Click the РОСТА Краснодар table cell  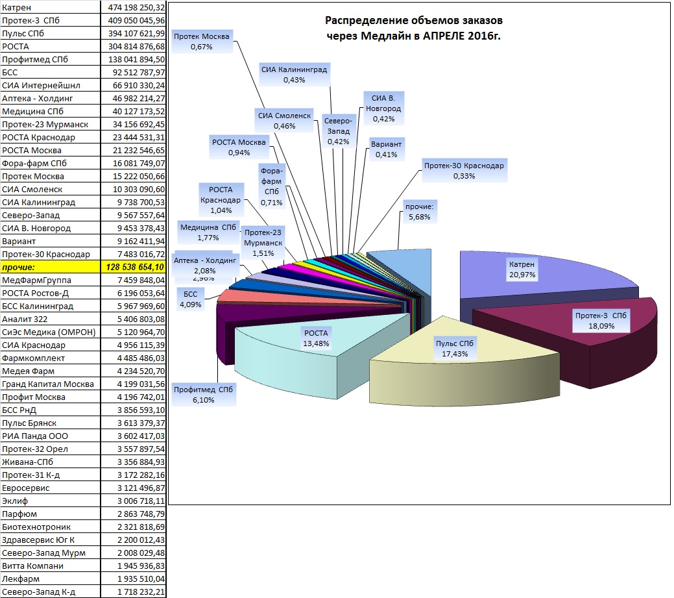[51, 137]
